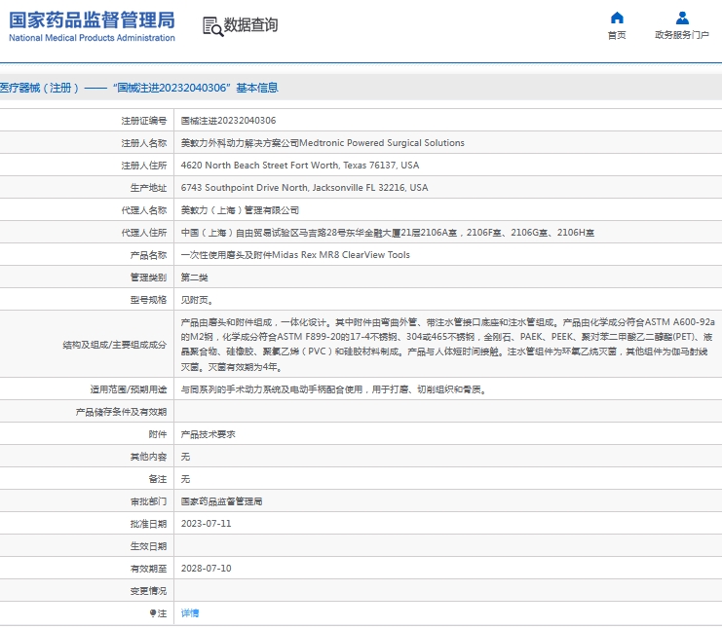Click the expiry date 2028-07-10
722x629 pixels.
click(206, 569)
